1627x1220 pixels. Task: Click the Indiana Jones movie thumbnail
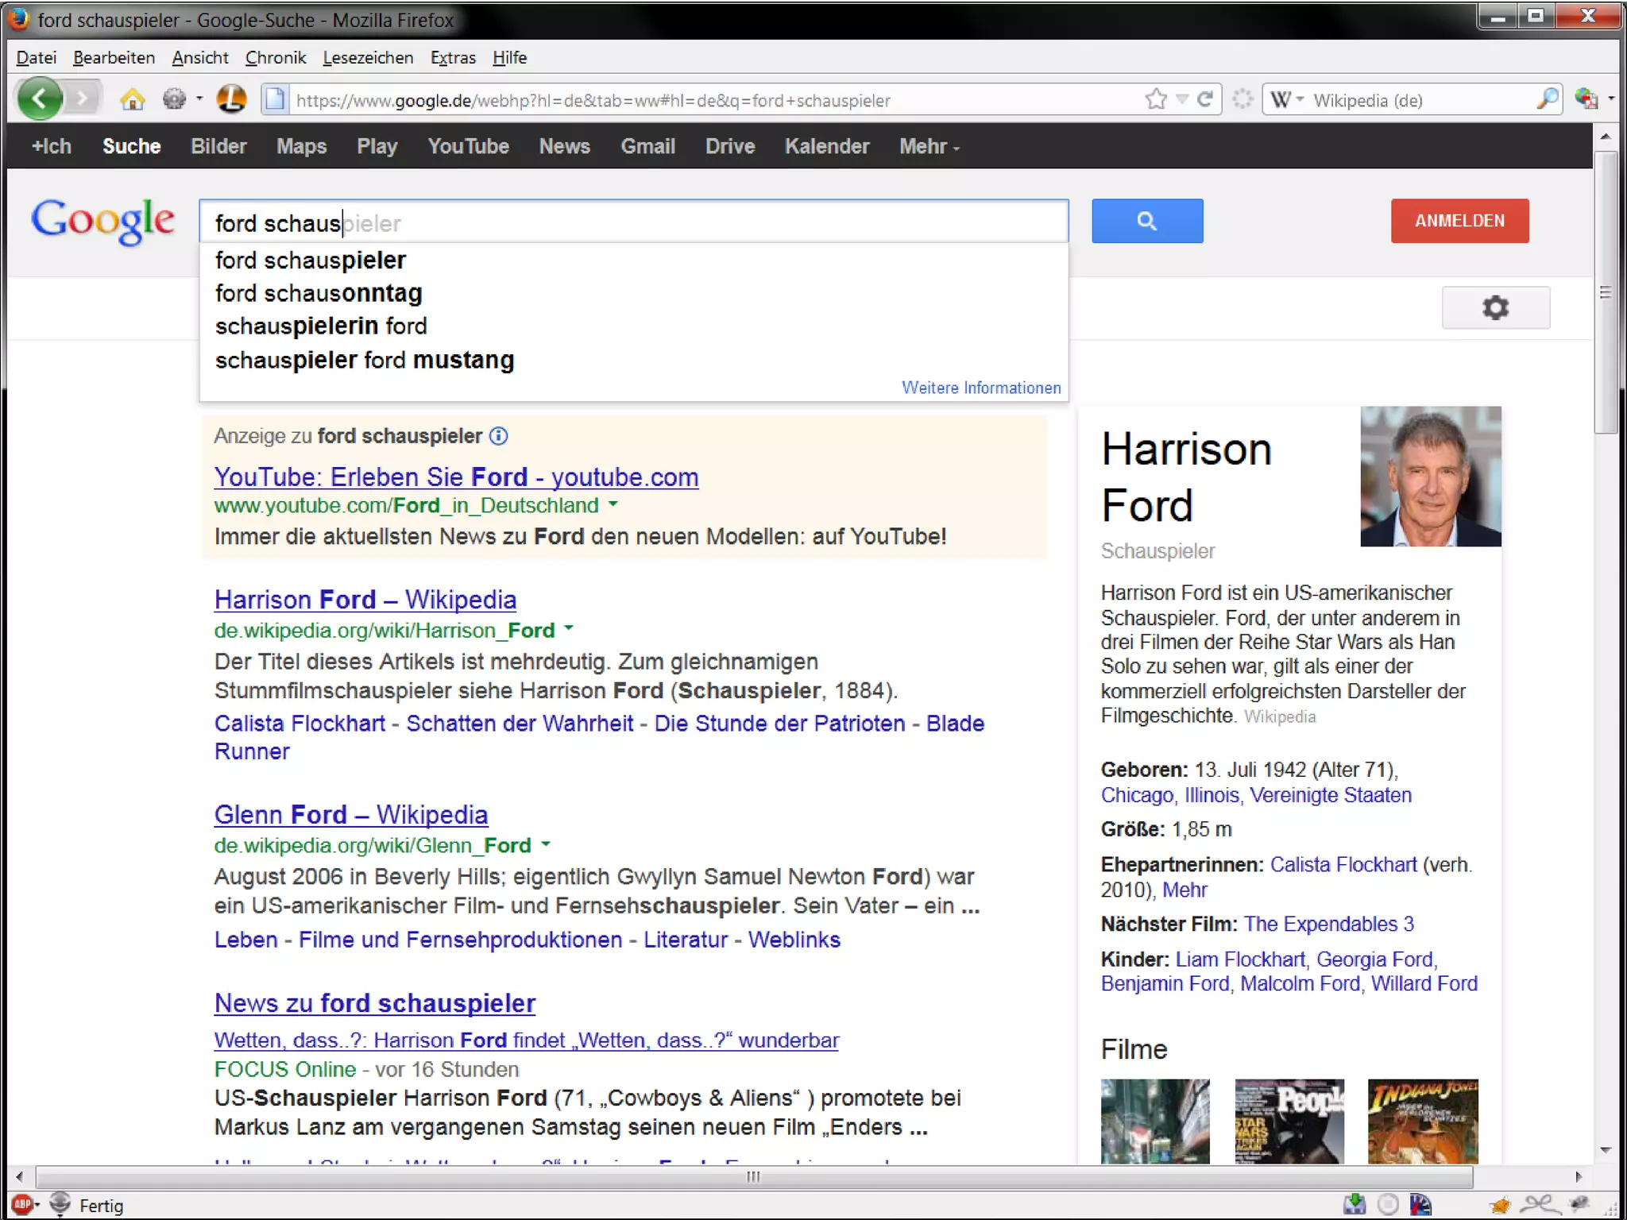point(1422,1121)
